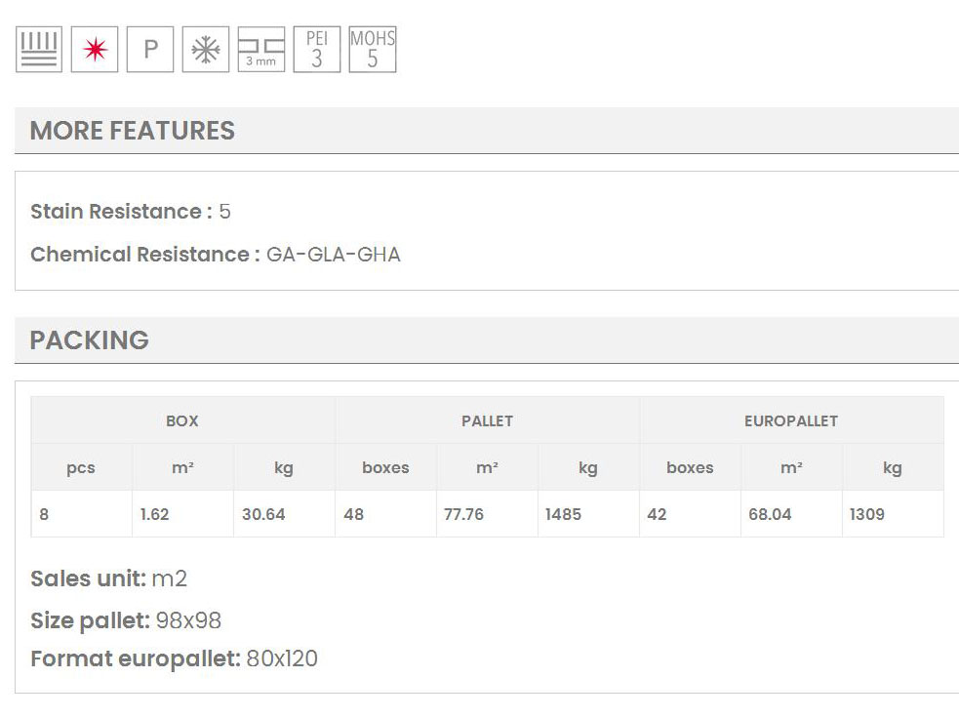Select the PALLET column group header

487,421
